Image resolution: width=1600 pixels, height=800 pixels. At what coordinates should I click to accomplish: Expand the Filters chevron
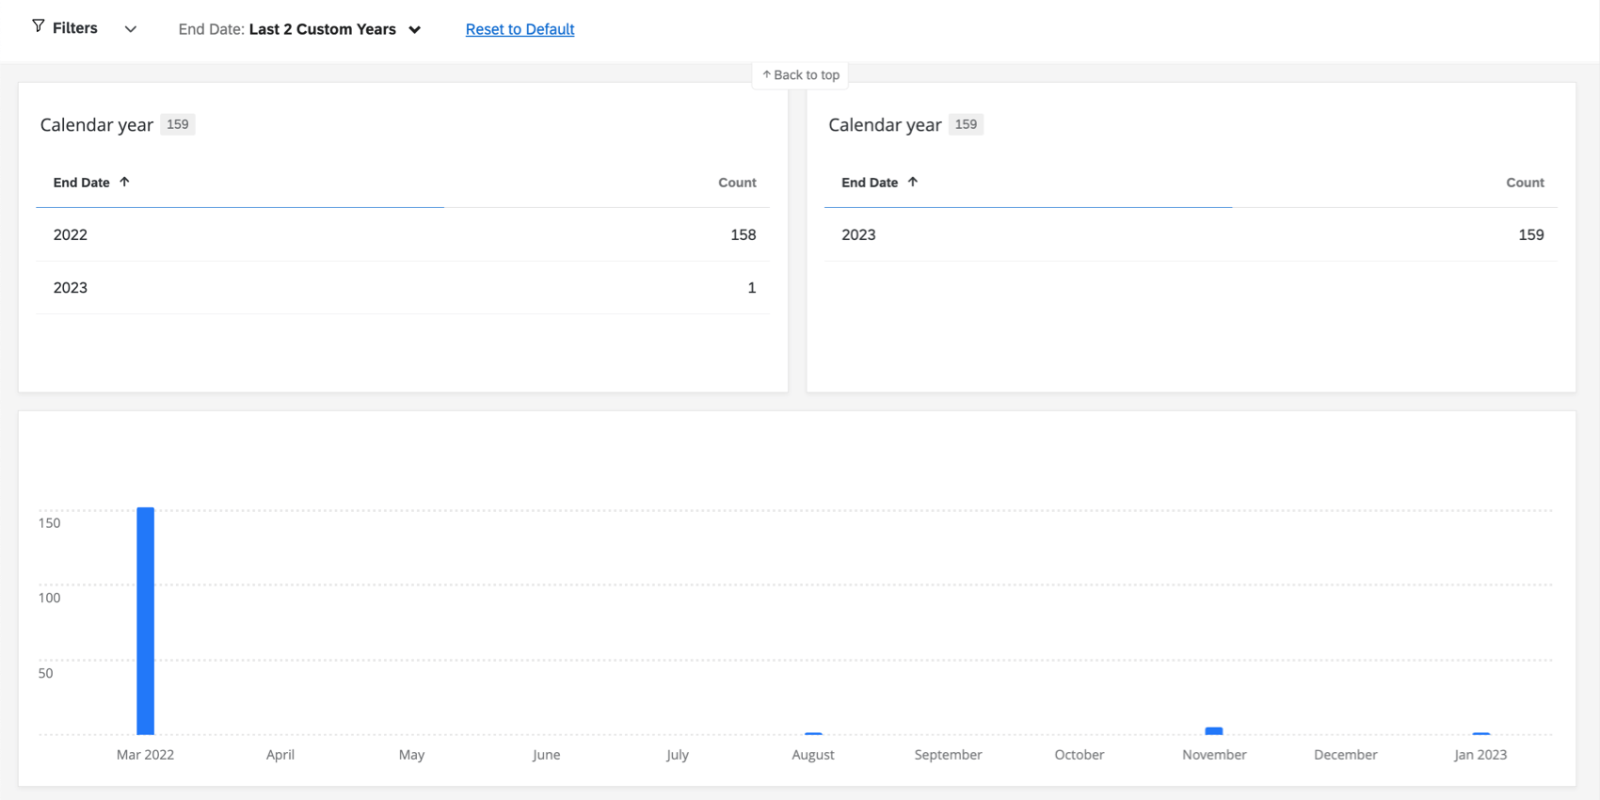(x=131, y=29)
